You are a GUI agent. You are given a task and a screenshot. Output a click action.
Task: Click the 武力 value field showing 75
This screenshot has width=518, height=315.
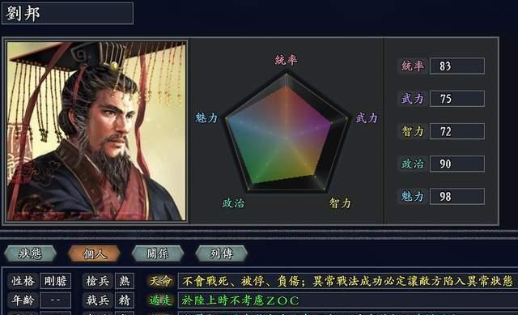click(457, 99)
